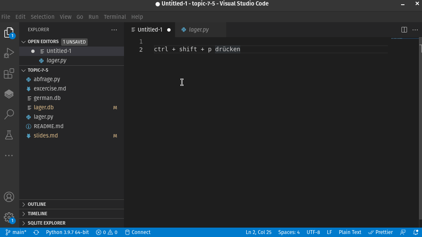
Task: Synchronize changes in status bar
Action: (x=36, y=232)
